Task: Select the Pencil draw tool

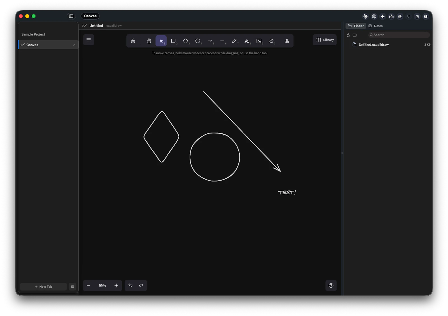Action: (234, 41)
